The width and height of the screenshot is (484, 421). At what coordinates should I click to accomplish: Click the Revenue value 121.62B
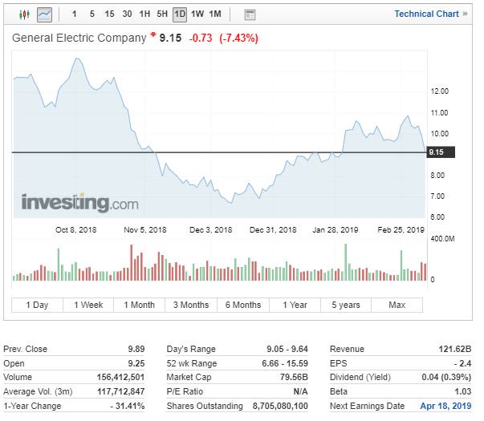coord(455,349)
